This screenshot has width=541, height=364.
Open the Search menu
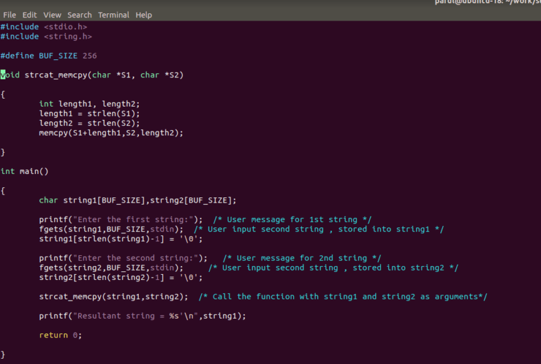(x=79, y=15)
